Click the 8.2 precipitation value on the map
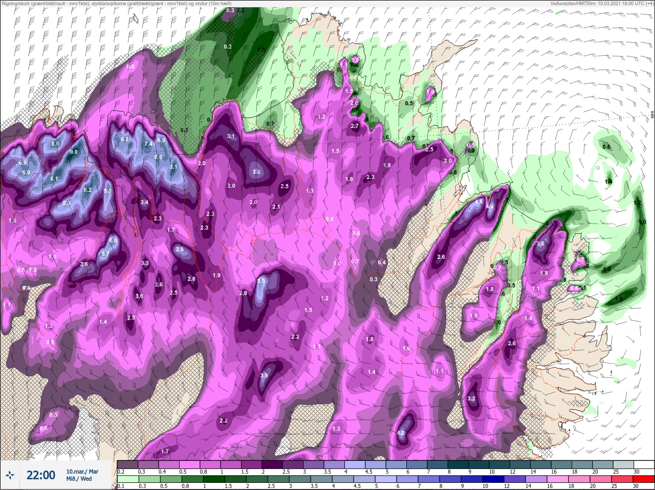 pyautogui.click(x=87, y=190)
